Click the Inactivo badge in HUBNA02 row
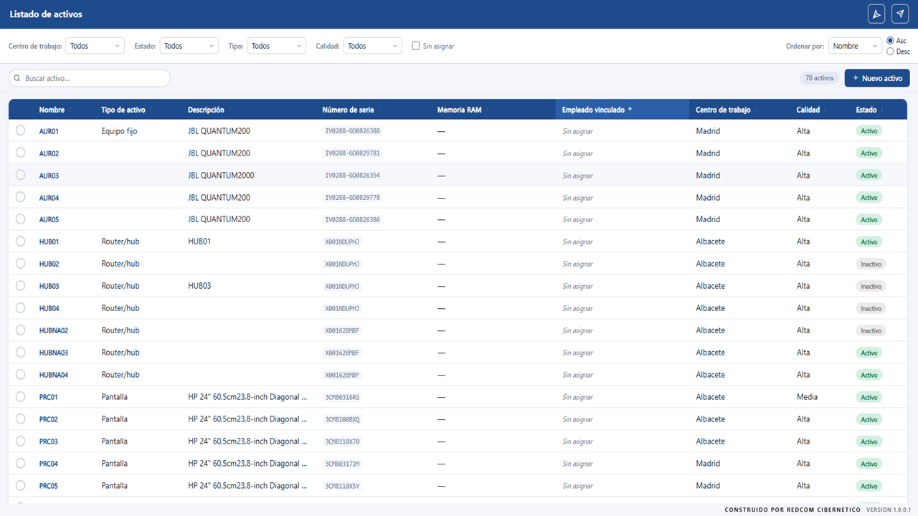This screenshot has width=918, height=516. point(871,330)
